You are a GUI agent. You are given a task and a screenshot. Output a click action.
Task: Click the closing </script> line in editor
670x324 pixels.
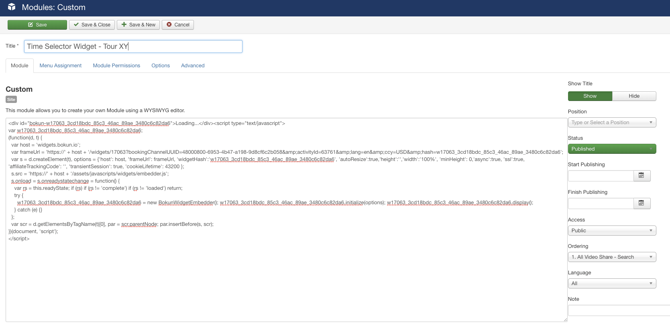pyautogui.click(x=19, y=239)
